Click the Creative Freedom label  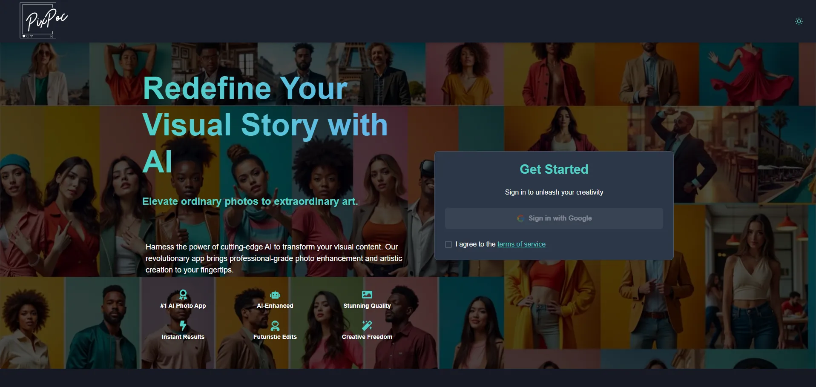pyautogui.click(x=367, y=337)
